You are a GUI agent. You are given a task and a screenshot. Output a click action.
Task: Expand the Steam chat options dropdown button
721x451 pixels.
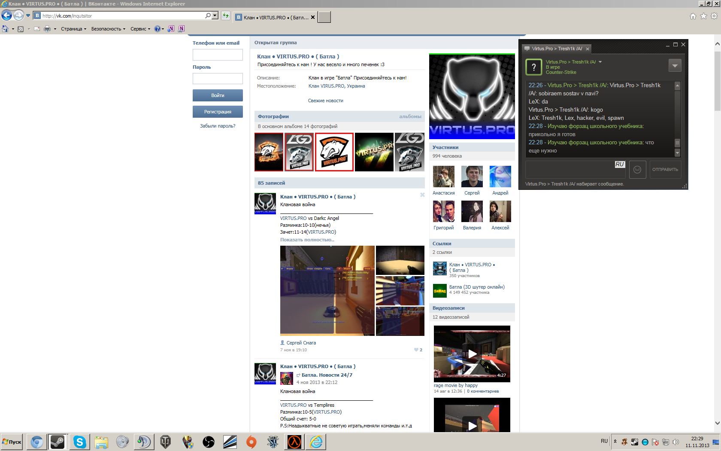click(x=675, y=65)
